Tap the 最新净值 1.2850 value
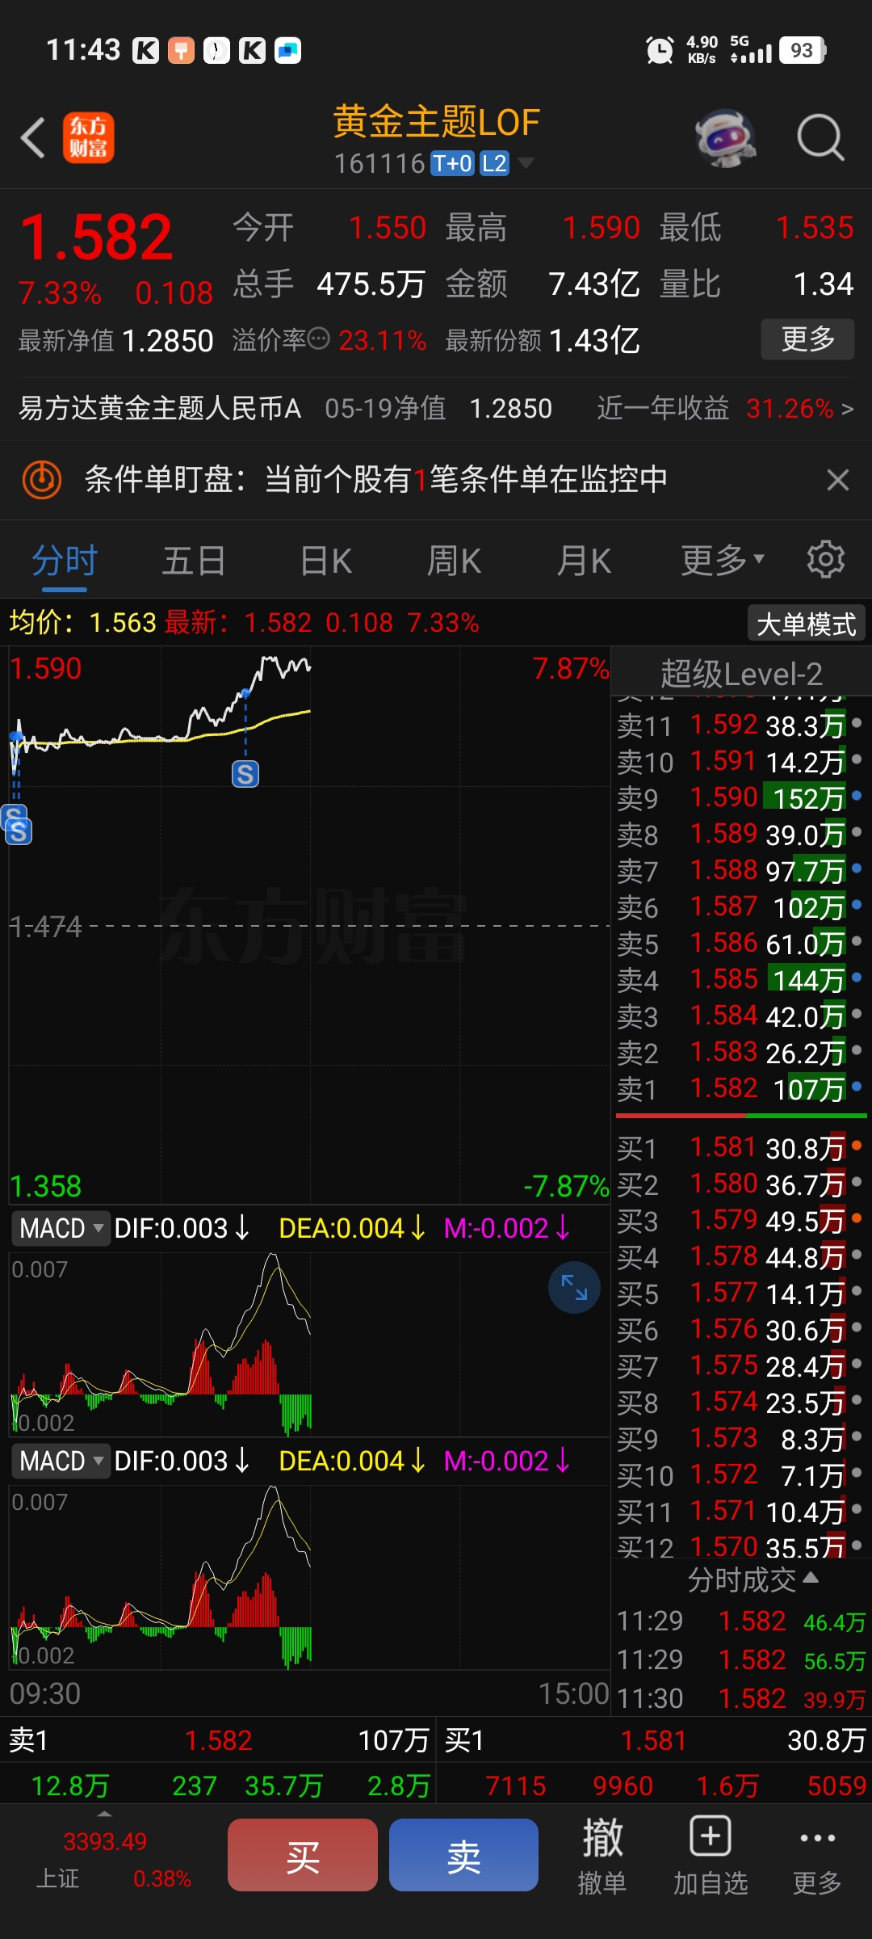Screen dimensions: 872x1939 [168, 341]
